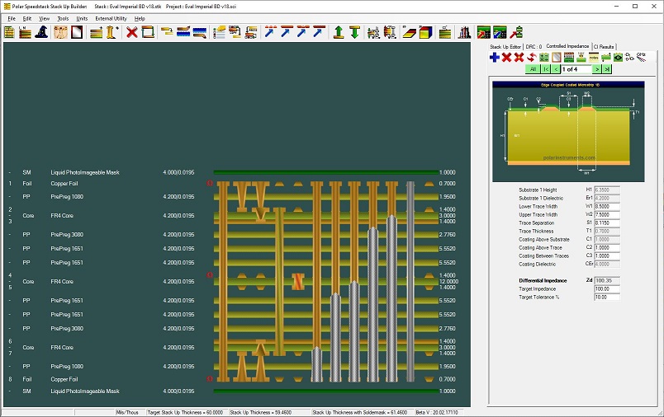Click the red impedance marker beside layer 8 Foil
The width and height of the screenshot is (664, 417).
click(x=209, y=379)
